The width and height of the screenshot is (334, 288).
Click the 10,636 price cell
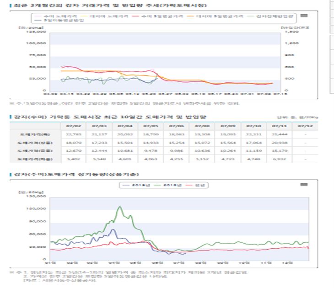[202, 151]
